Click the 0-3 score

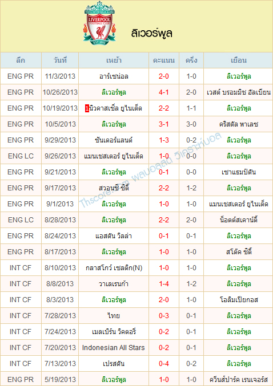click(164, 316)
